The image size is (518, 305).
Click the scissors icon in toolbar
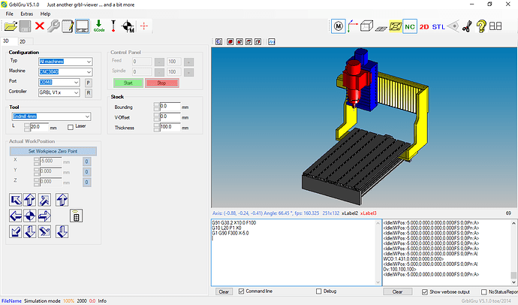tap(467, 27)
